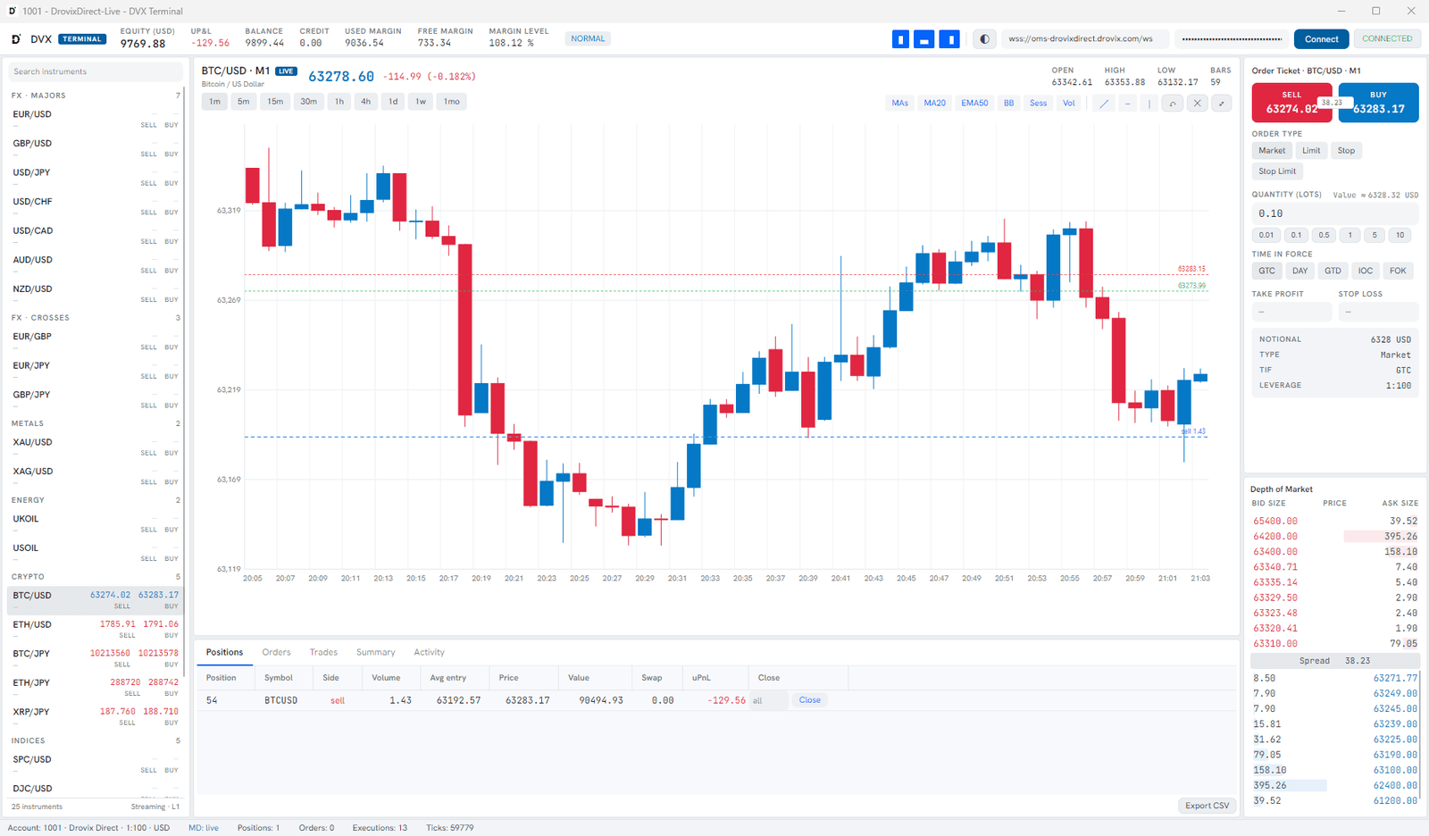Set time in force to GTD
This screenshot has width=1429, height=836.
pyautogui.click(x=1333, y=271)
